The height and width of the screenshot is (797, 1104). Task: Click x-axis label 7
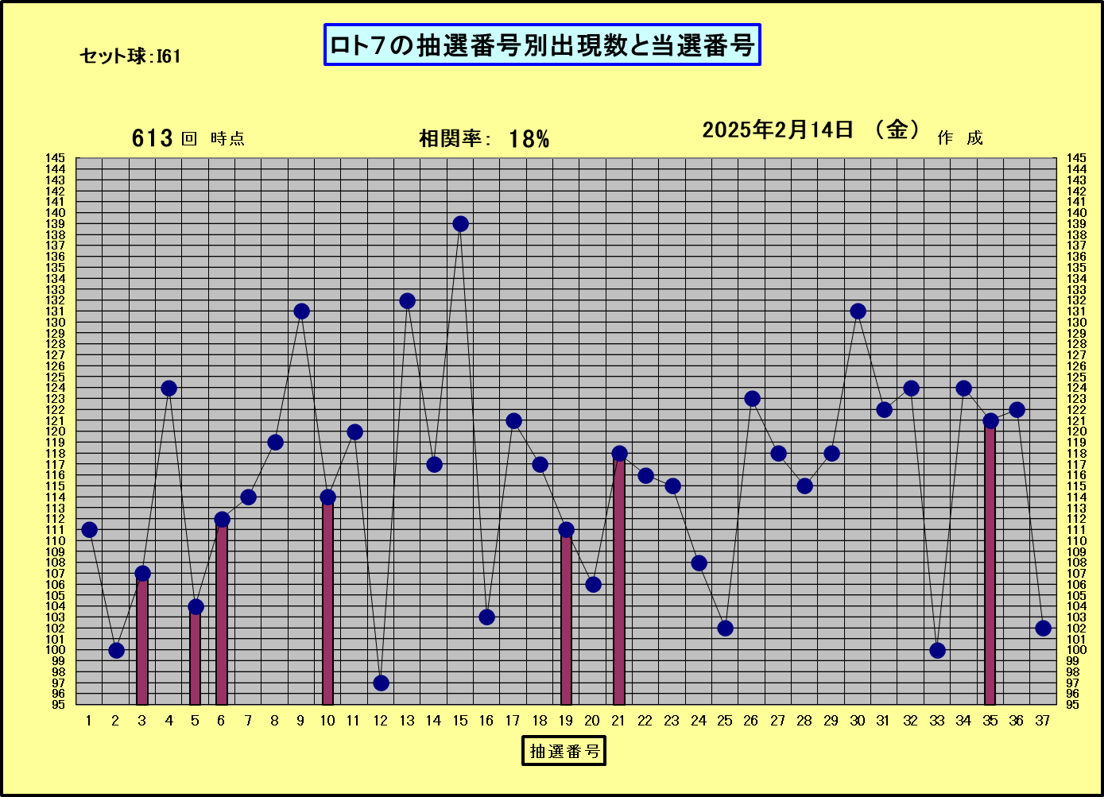(x=248, y=721)
